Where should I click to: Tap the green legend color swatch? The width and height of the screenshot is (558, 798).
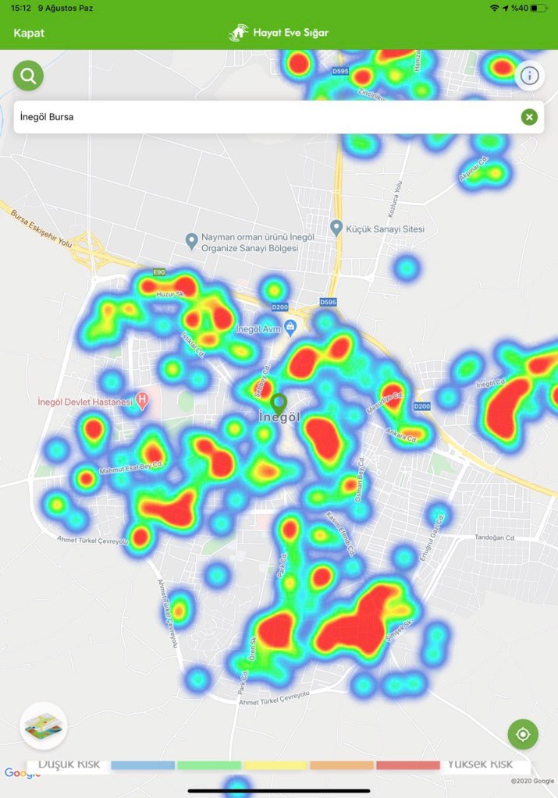coord(208,765)
